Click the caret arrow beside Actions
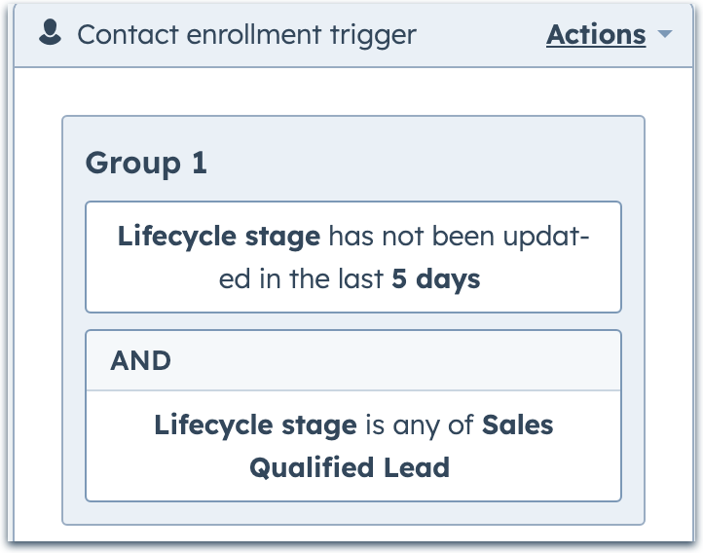The width and height of the screenshot is (703, 553). point(665,35)
